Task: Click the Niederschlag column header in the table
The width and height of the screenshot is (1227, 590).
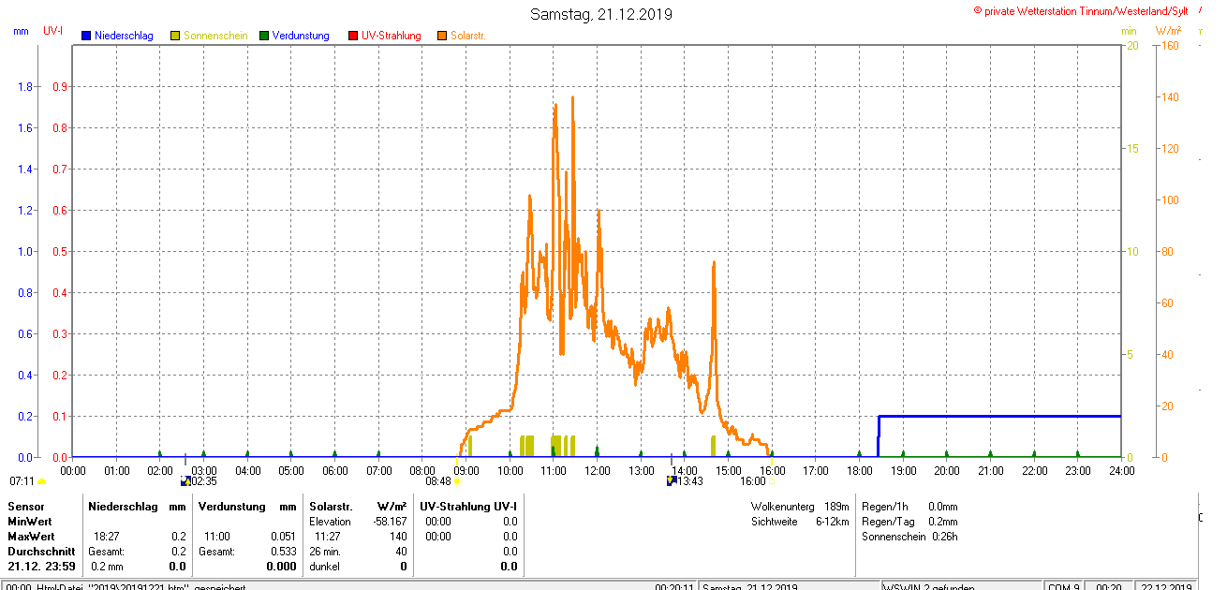Action: click(122, 507)
